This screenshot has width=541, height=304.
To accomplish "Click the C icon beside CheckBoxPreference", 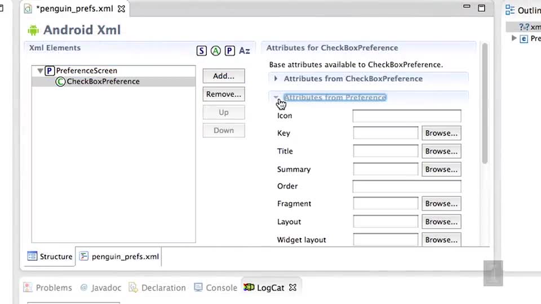I will point(60,82).
